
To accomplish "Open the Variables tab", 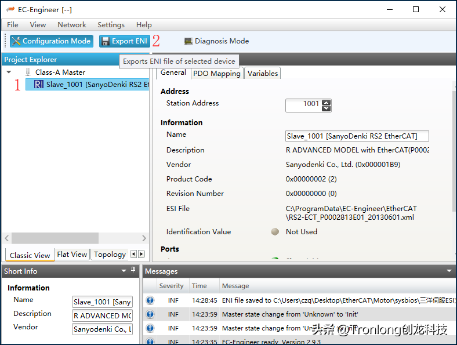I will [263, 74].
